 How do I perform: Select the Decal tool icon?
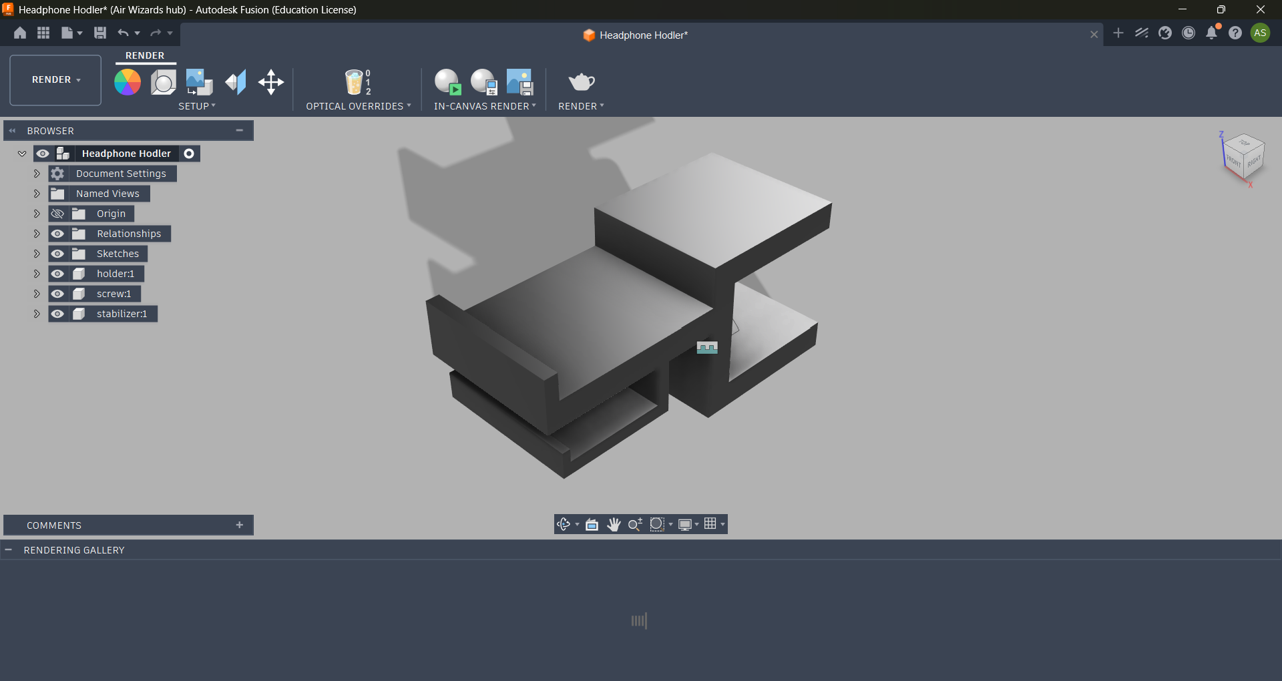point(199,82)
